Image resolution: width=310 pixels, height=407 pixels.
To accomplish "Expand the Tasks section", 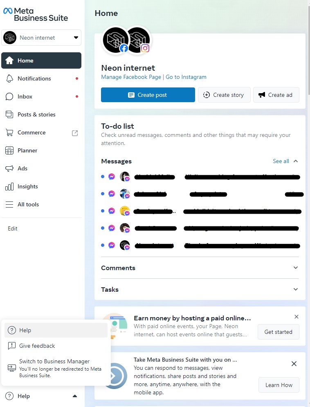I will pos(200,289).
